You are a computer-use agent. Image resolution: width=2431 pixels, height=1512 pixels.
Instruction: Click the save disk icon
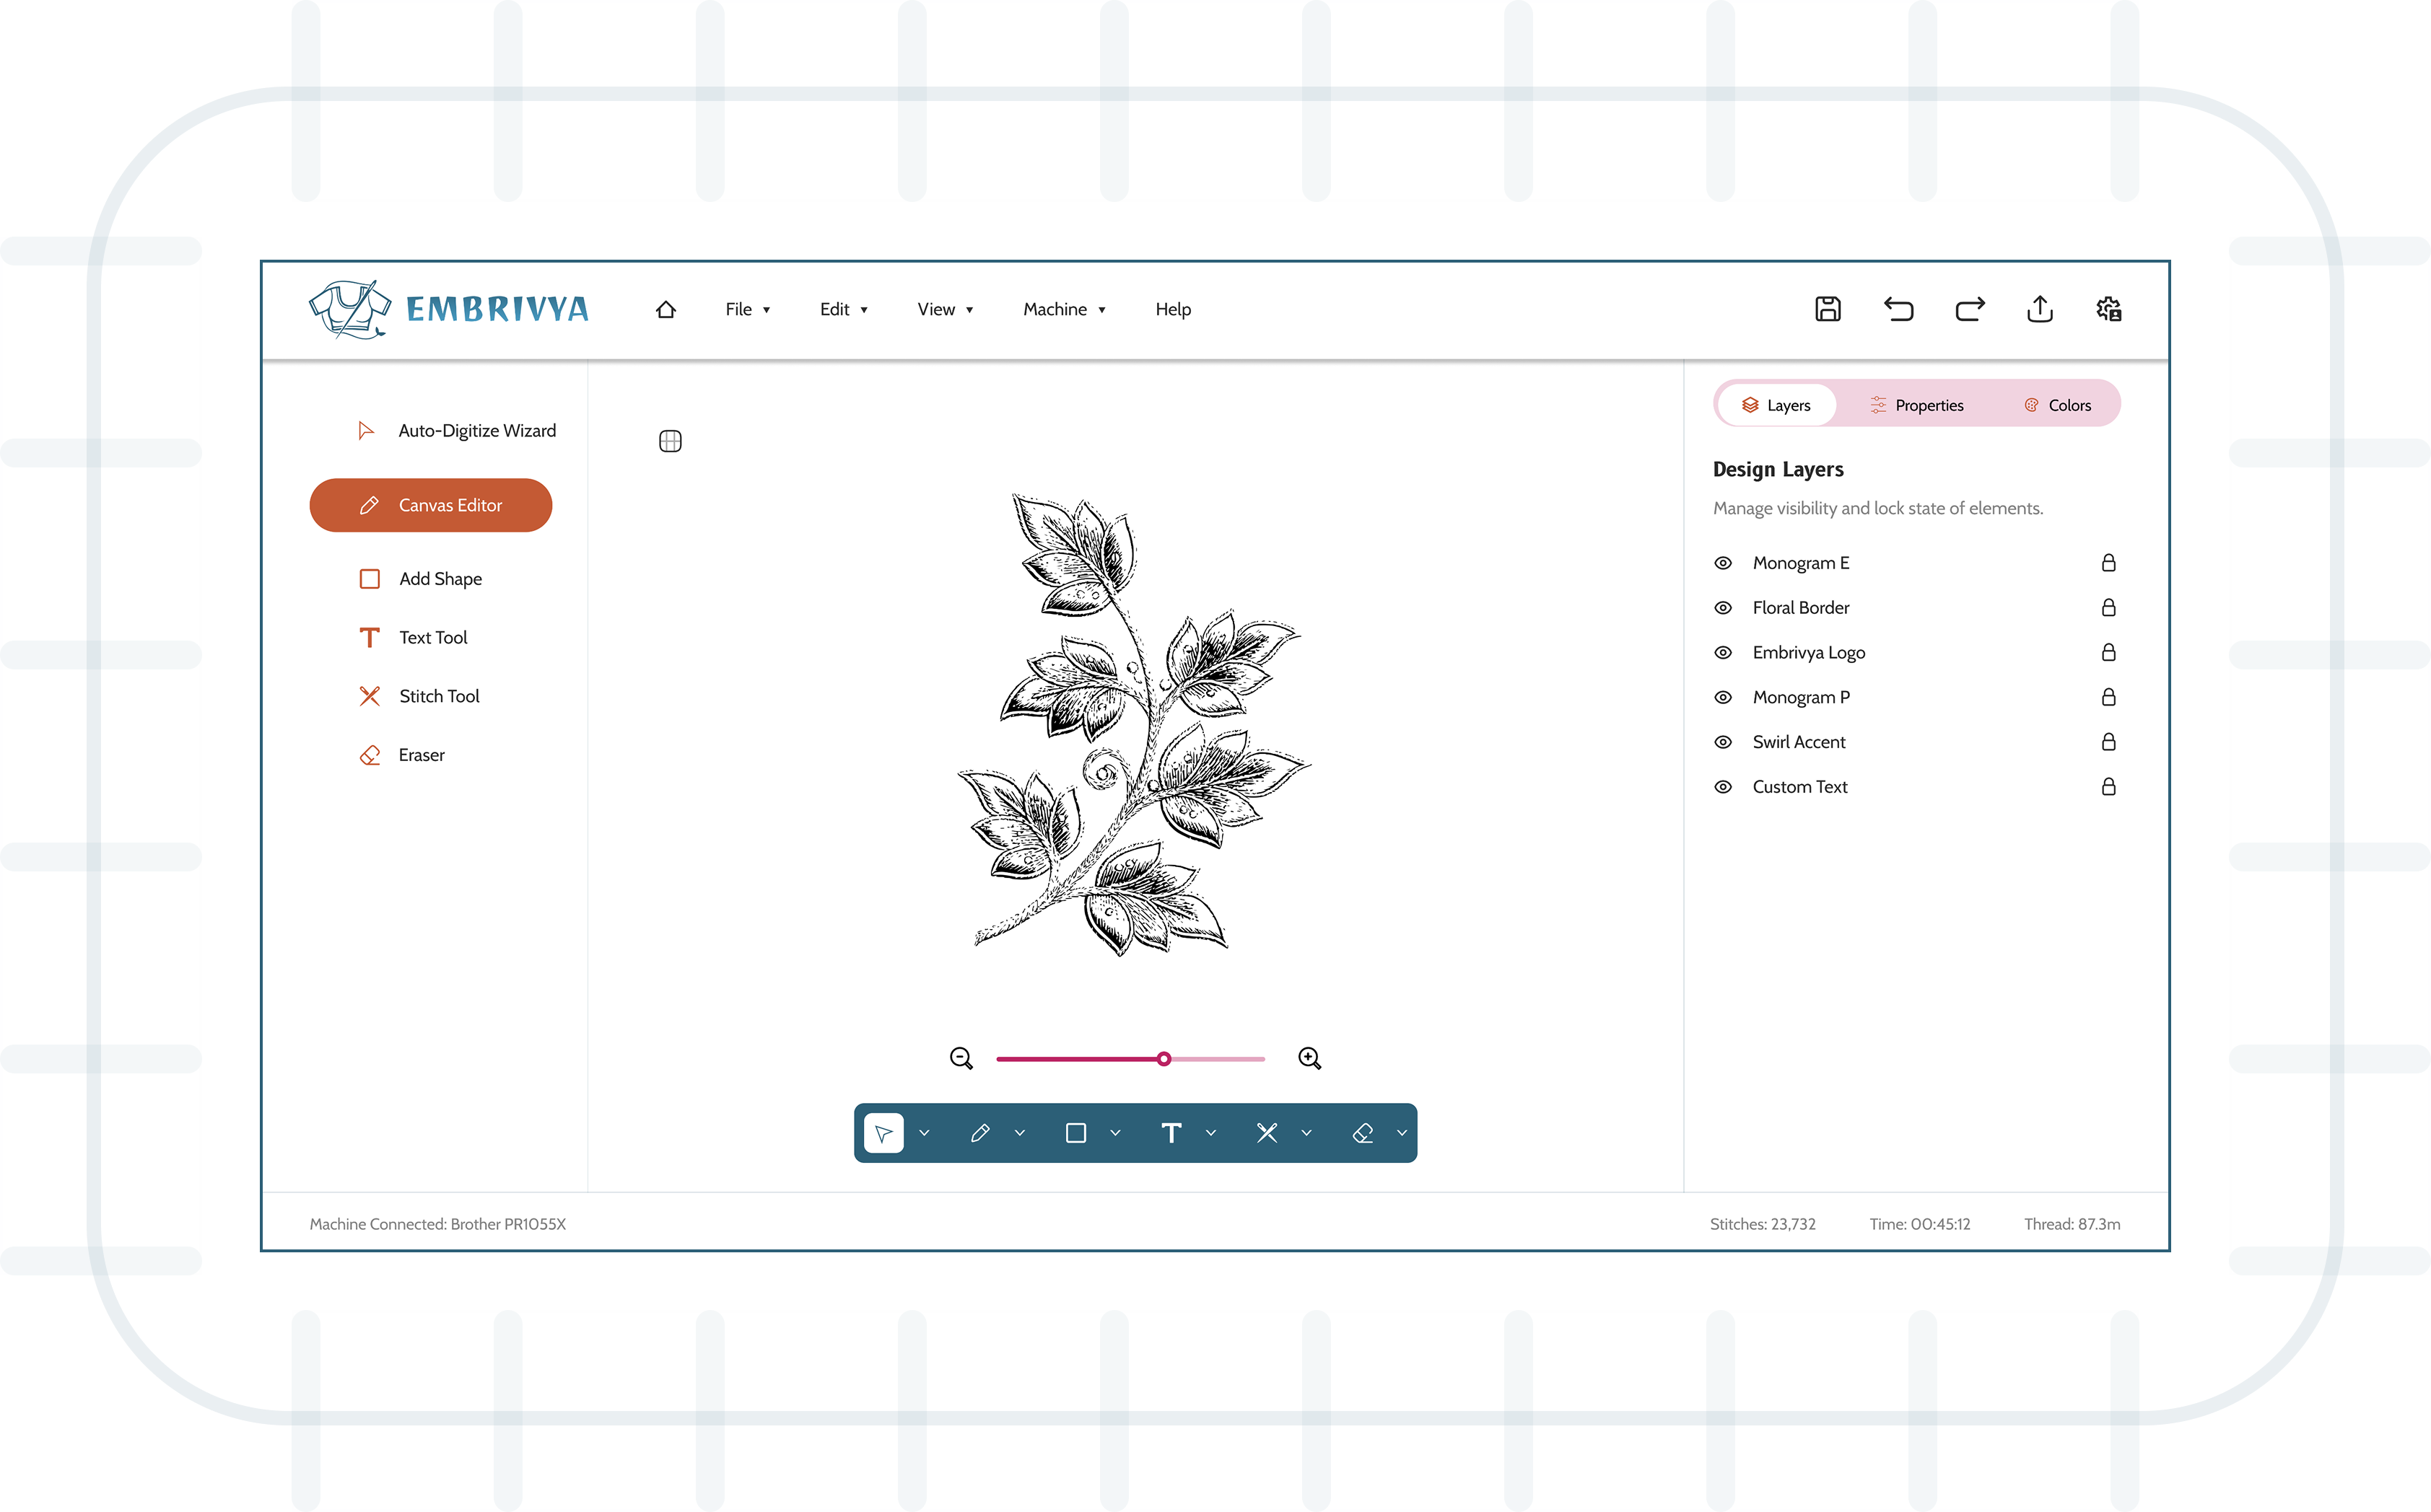(1828, 309)
